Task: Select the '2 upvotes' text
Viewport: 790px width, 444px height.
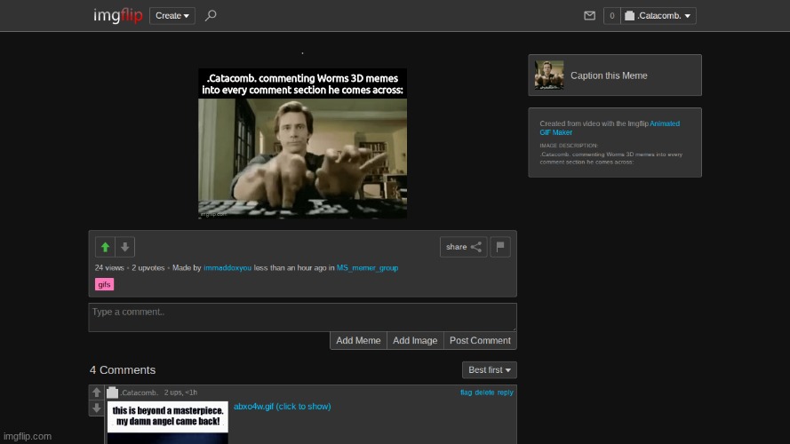Action: pos(148,268)
